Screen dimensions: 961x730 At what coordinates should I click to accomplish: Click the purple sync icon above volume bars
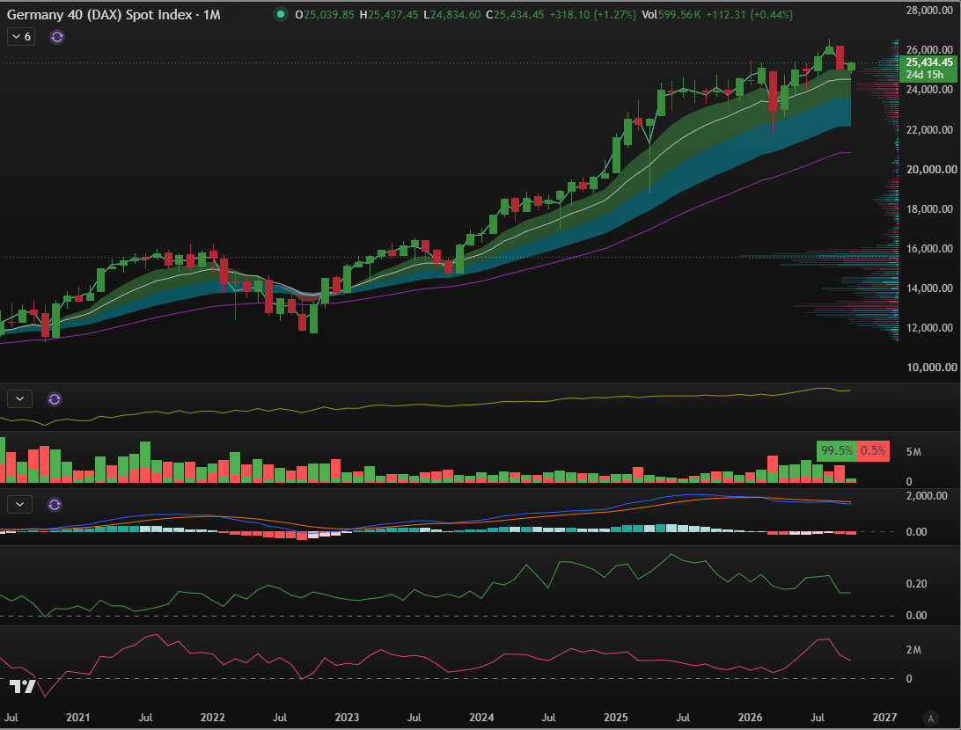click(x=55, y=399)
